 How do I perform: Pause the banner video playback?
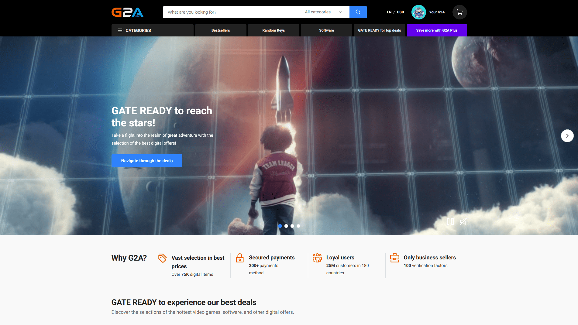(451, 222)
